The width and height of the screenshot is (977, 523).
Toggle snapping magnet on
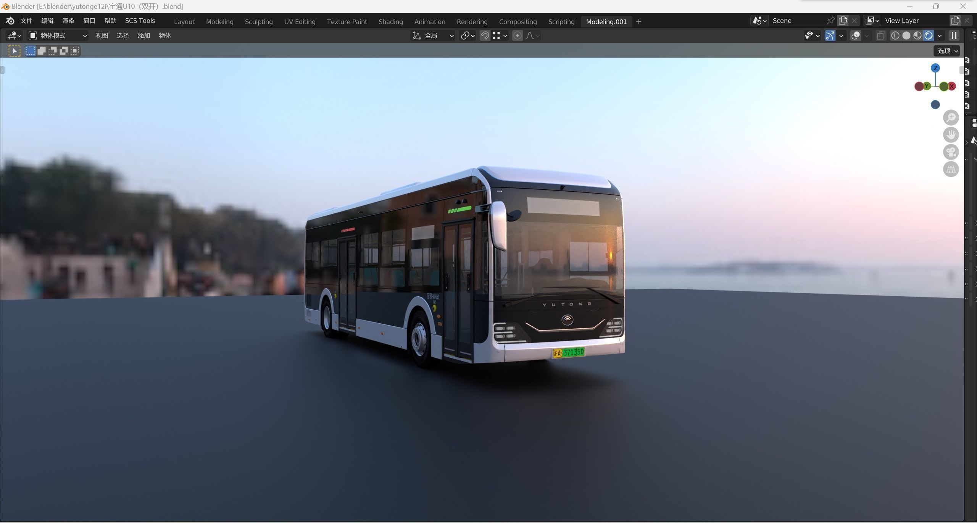click(485, 36)
